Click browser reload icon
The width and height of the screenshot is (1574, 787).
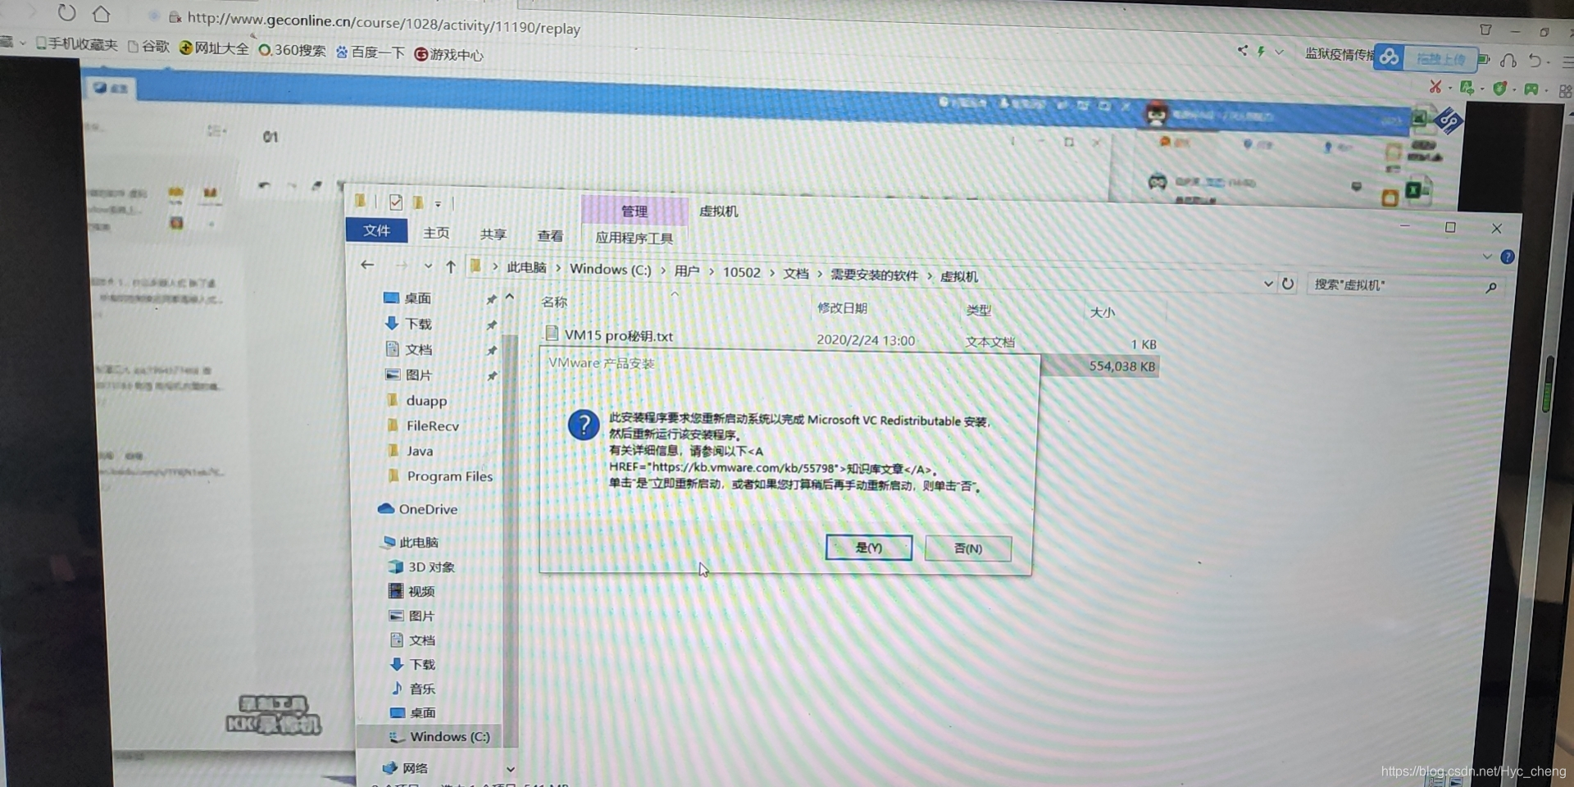[66, 12]
